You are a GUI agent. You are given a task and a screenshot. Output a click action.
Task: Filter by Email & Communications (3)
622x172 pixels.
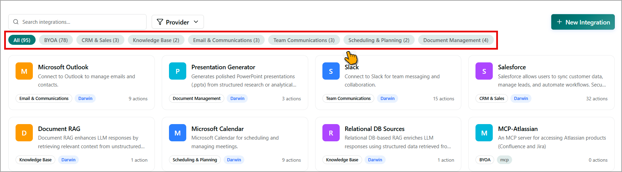pos(226,40)
